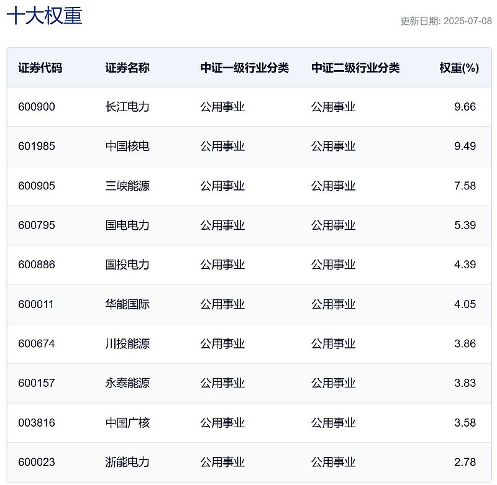
Task: Select stock code 003816
Action: click(37, 423)
